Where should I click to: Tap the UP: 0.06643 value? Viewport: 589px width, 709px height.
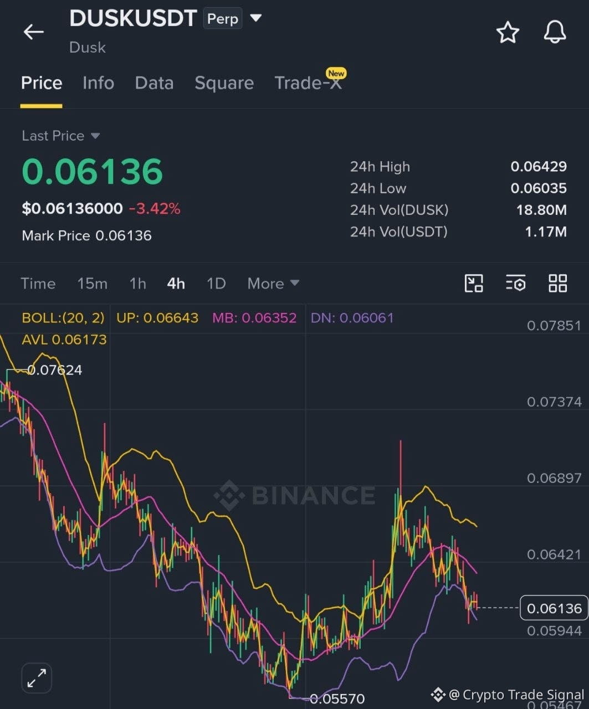(157, 318)
